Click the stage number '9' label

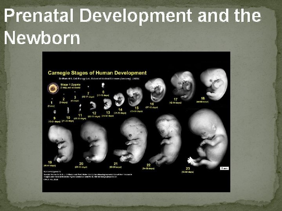pos(54,118)
